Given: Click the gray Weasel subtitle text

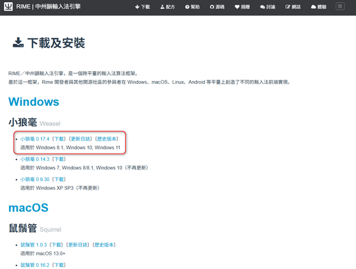Looking at the screenshot, I should (50, 124).
